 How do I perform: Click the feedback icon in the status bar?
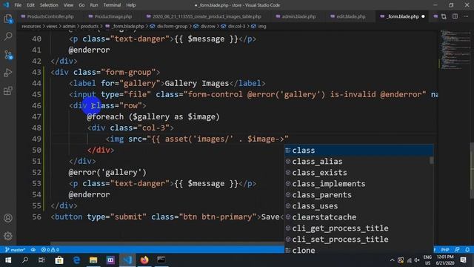tap(457, 250)
